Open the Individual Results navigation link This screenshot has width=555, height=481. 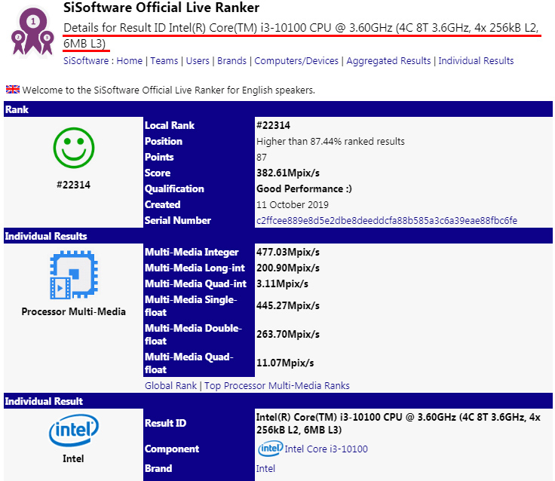(476, 61)
